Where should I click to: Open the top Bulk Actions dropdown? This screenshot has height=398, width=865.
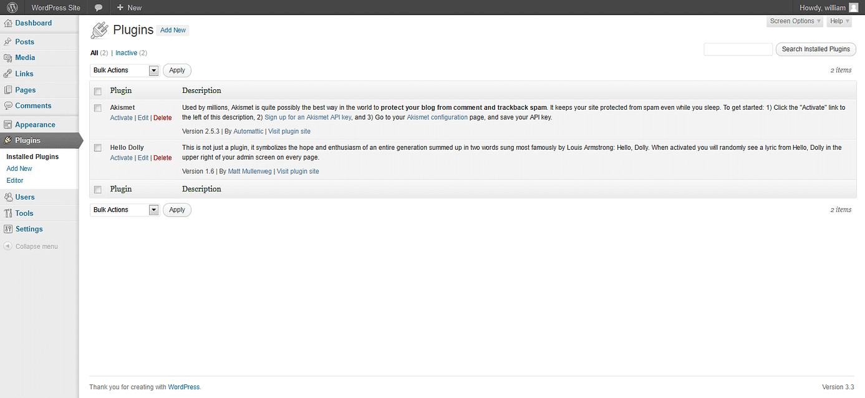(125, 70)
